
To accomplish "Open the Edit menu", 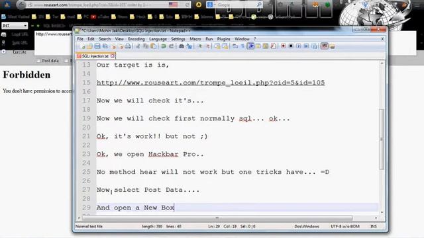I will 91,39.
